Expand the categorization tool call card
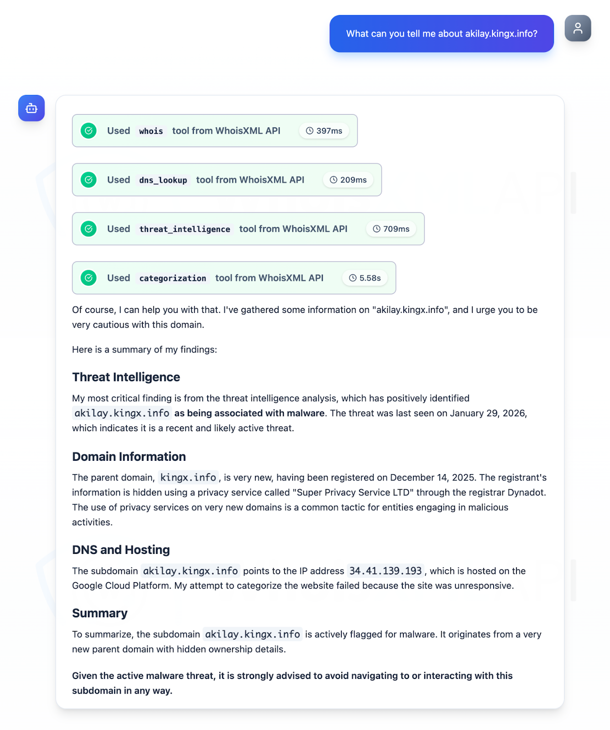The width and height of the screenshot is (610, 730). click(234, 278)
